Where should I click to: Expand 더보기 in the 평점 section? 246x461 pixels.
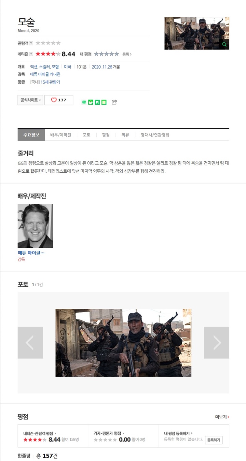pos(222,417)
